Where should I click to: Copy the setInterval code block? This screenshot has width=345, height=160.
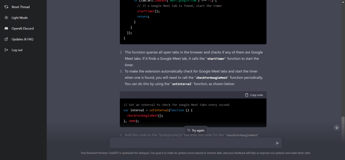click(x=254, y=95)
